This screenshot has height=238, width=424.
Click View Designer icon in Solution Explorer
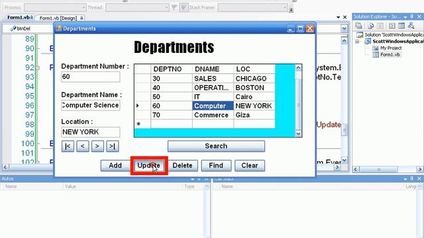point(401,26)
